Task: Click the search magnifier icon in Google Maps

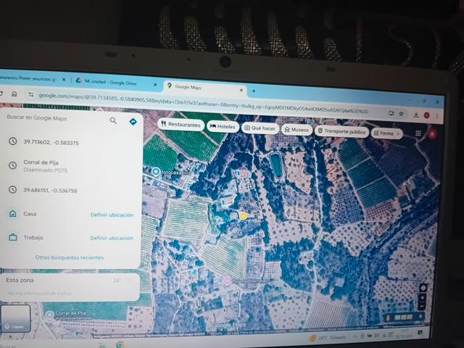Action: 113,120
